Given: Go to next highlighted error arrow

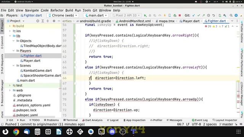Looking at the screenshot, I should click(237, 26).
